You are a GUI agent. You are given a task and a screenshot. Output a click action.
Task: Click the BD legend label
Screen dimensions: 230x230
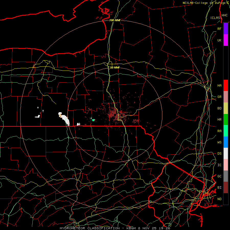point(219,108)
